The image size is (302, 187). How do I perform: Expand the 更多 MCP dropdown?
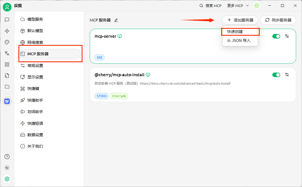[x=237, y=6]
